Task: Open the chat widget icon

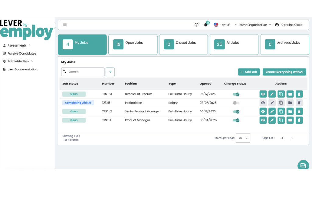Action: pos(303,165)
